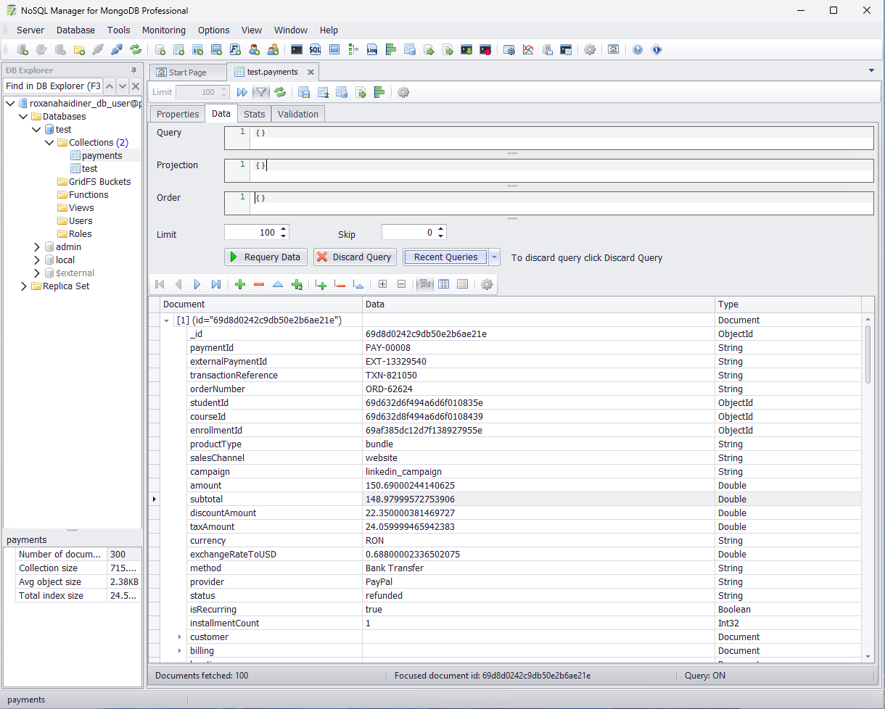Open the Tools menu
The width and height of the screenshot is (885, 709).
coord(118,30)
